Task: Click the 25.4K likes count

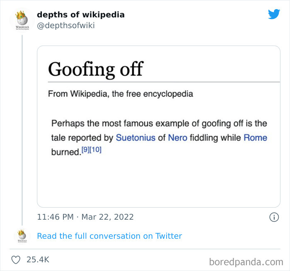Action: pyautogui.click(x=38, y=260)
